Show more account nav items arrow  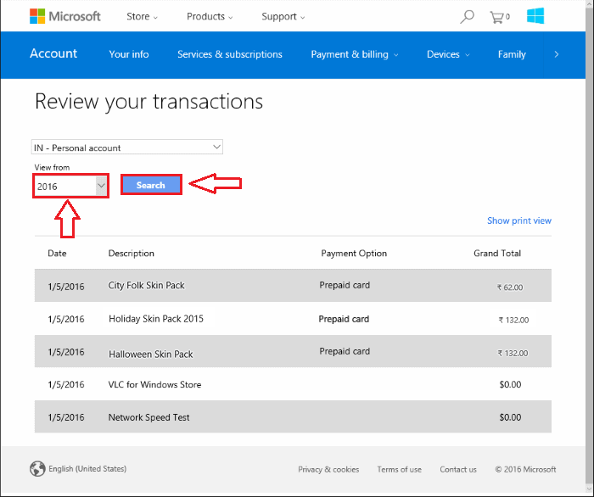pyautogui.click(x=557, y=54)
